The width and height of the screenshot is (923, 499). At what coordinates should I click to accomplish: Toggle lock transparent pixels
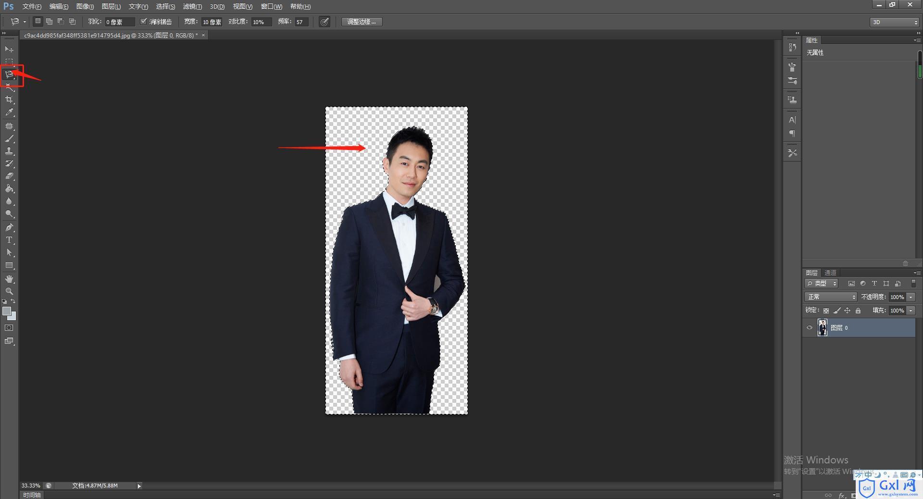coord(826,311)
